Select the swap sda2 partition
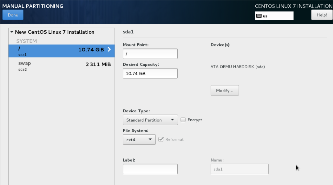Image resolution: width=333 pixels, height=185 pixels. [x=60, y=66]
